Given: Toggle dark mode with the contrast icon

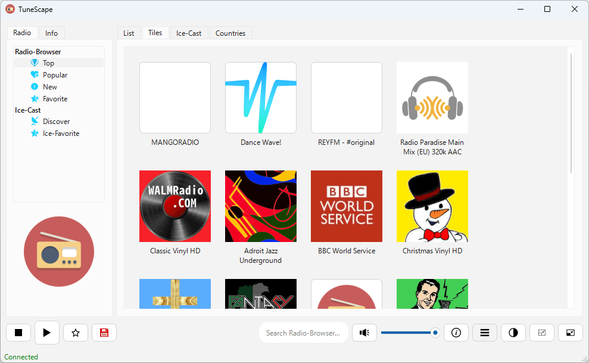Looking at the screenshot, I should tap(513, 333).
